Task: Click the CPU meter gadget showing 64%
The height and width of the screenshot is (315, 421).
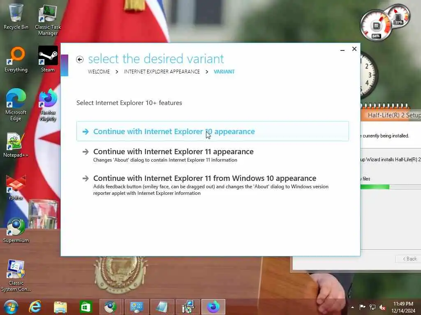Action: point(376,26)
